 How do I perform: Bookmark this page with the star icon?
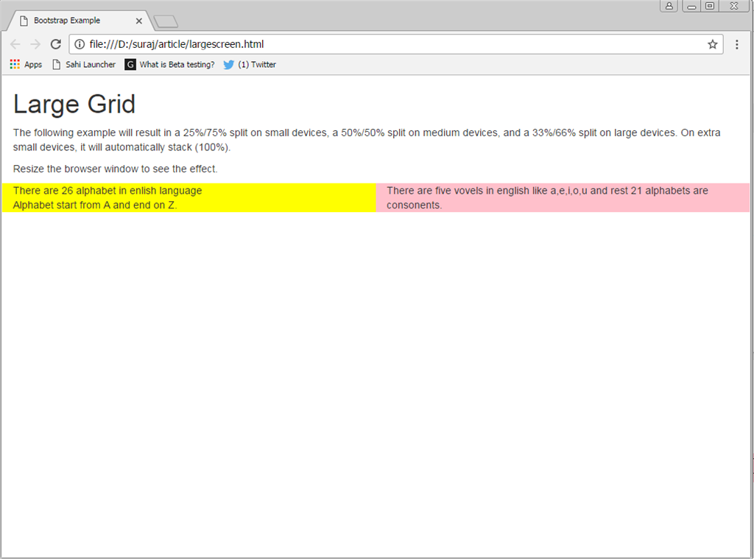pos(712,44)
